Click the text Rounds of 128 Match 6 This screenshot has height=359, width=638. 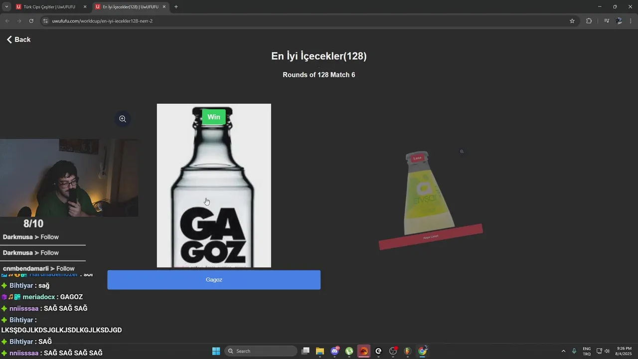(319, 75)
